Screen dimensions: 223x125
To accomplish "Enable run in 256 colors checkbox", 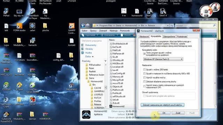I will click(145, 69).
